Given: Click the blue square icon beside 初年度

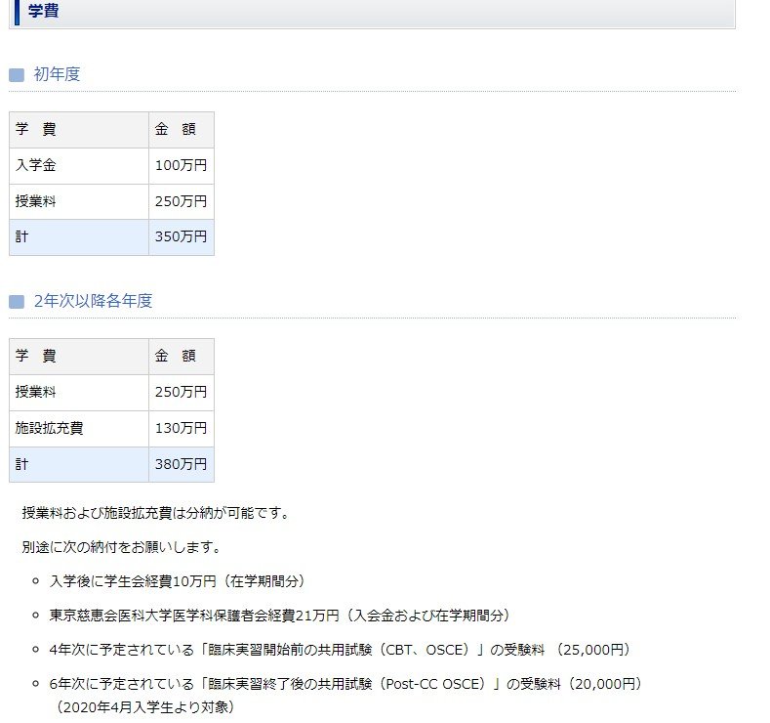Looking at the screenshot, I should pyautogui.click(x=16, y=75).
